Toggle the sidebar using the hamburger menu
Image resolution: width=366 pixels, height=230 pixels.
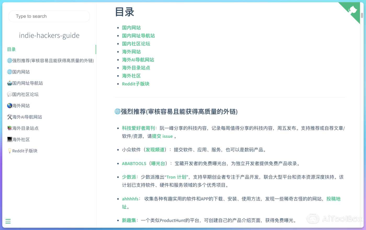(x=8, y=221)
